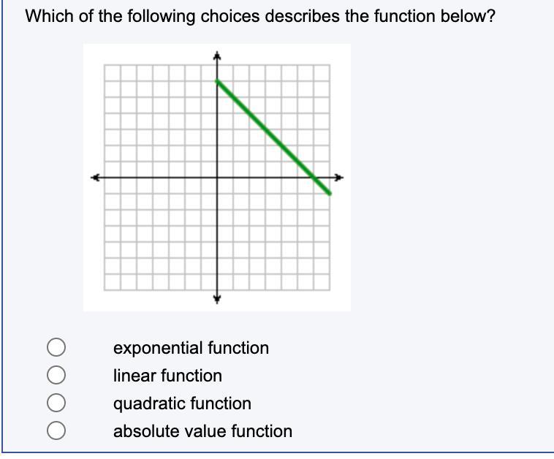
Task: Click the x-axis right arrowhead
Action: pyautogui.click(x=338, y=177)
